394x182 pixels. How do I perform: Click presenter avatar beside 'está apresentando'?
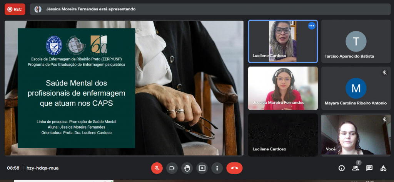pos(38,9)
